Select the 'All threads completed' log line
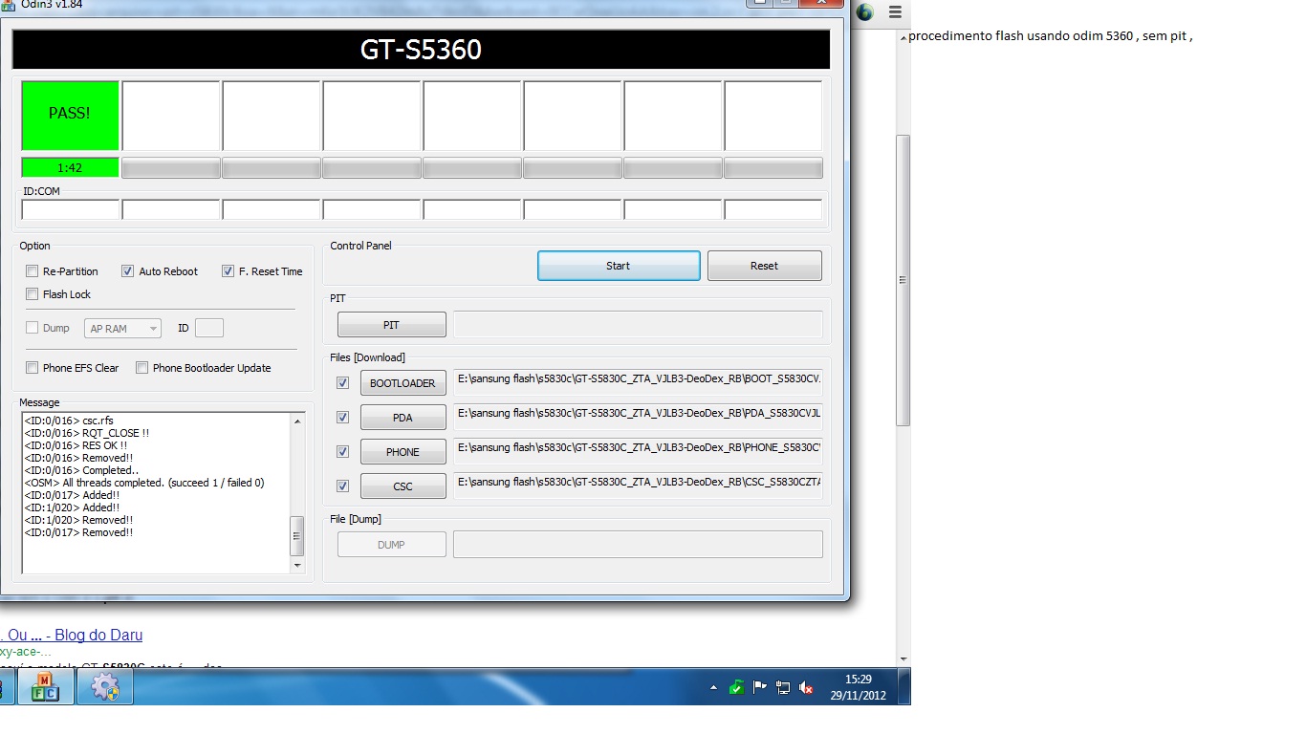 pyautogui.click(x=144, y=483)
